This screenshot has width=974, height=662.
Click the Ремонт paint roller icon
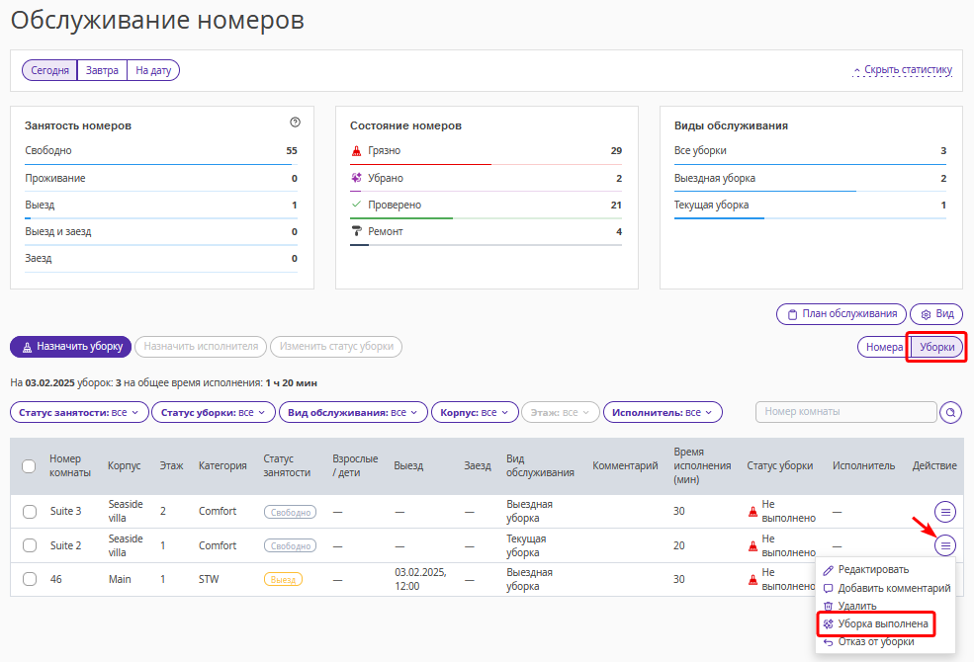357,231
